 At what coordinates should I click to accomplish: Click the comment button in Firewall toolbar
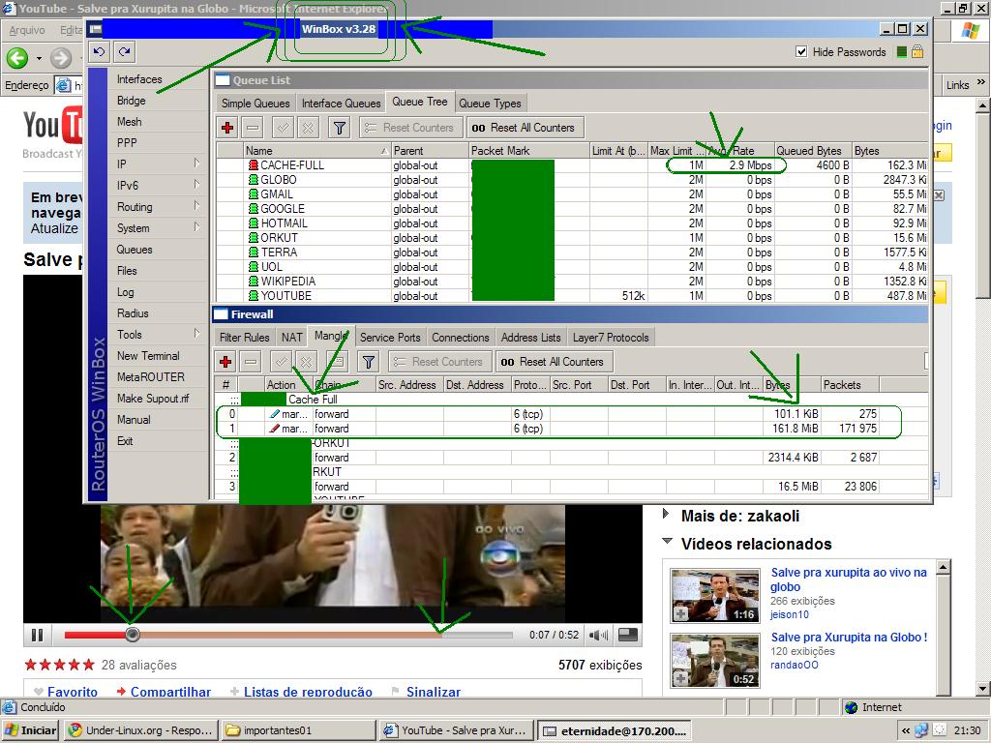pyautogui.click(x=338, y=362)
